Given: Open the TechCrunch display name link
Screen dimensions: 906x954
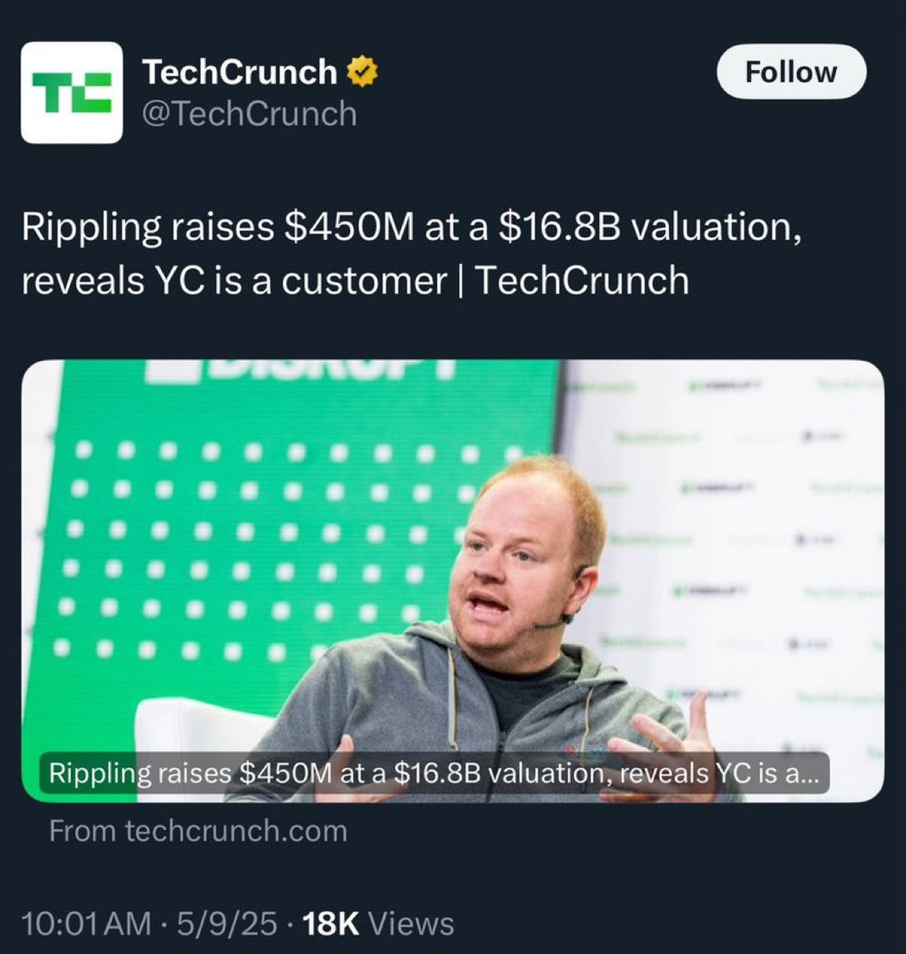Looking at the screenshot, I should [x=239, y=72].
